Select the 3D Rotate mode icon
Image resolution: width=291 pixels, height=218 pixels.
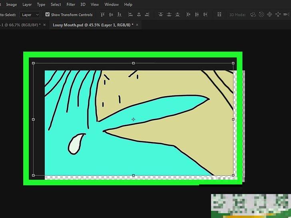point(253,15)
